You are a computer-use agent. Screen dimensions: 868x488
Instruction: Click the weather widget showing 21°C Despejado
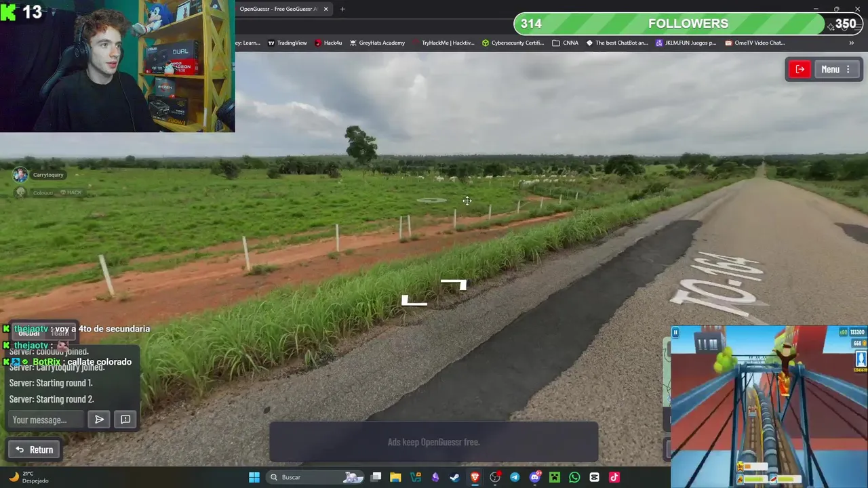pyautogui.click(x=28, y=477)
